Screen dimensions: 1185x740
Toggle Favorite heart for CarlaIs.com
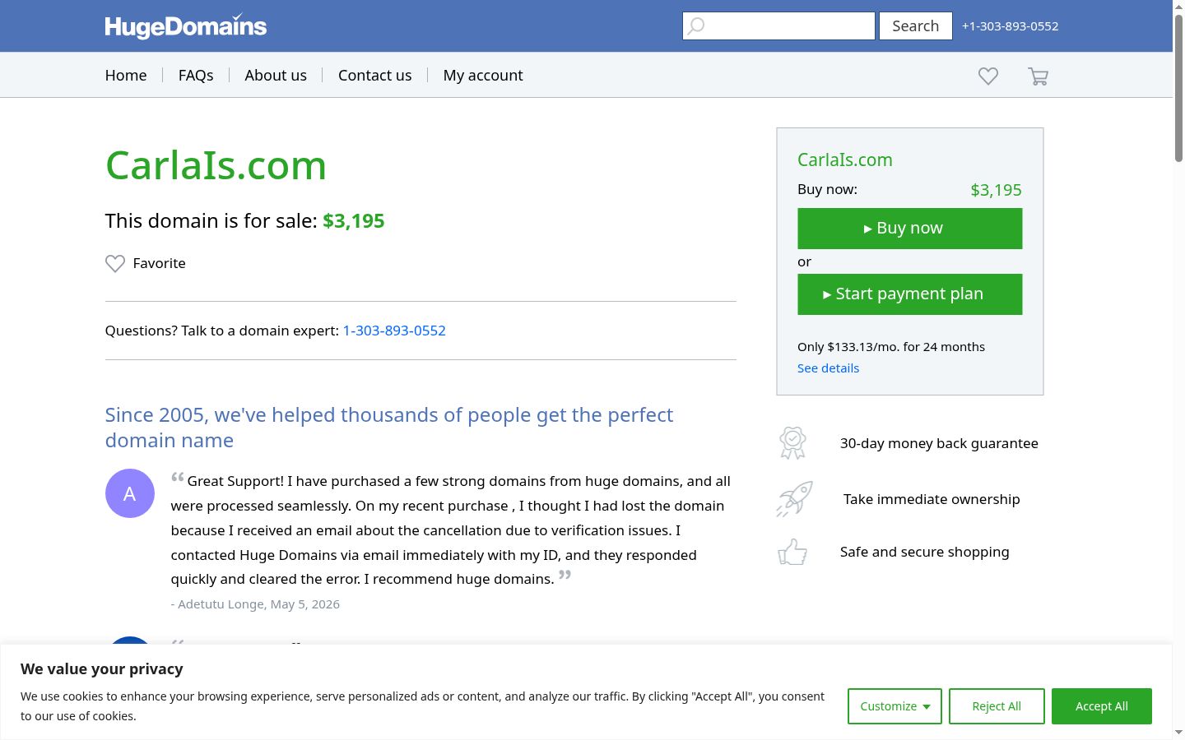tap(115, 263)
